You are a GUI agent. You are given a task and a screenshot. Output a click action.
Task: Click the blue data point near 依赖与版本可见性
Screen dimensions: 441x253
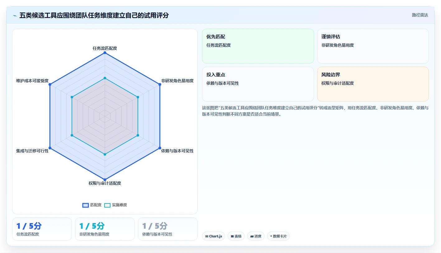coord(160,148)
